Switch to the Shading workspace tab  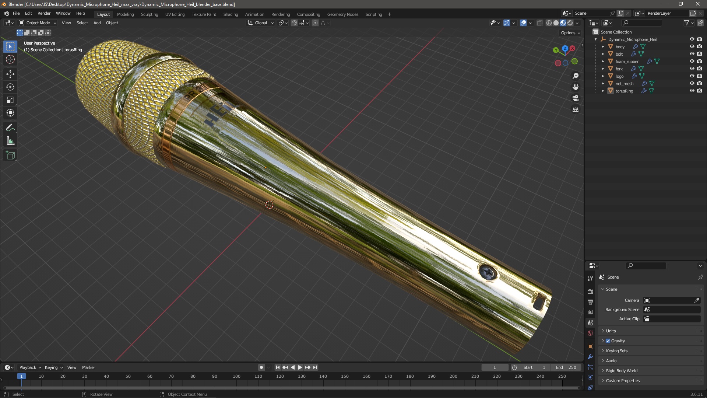(x=231, y=14)
